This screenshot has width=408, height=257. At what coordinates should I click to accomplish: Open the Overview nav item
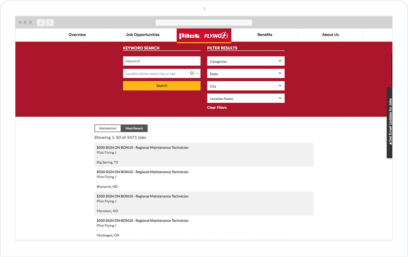[77, 35]
